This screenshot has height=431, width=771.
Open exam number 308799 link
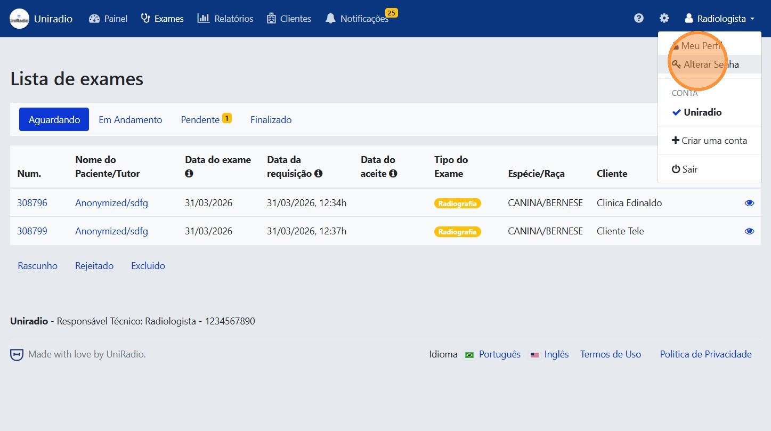(x=32, y=231)
